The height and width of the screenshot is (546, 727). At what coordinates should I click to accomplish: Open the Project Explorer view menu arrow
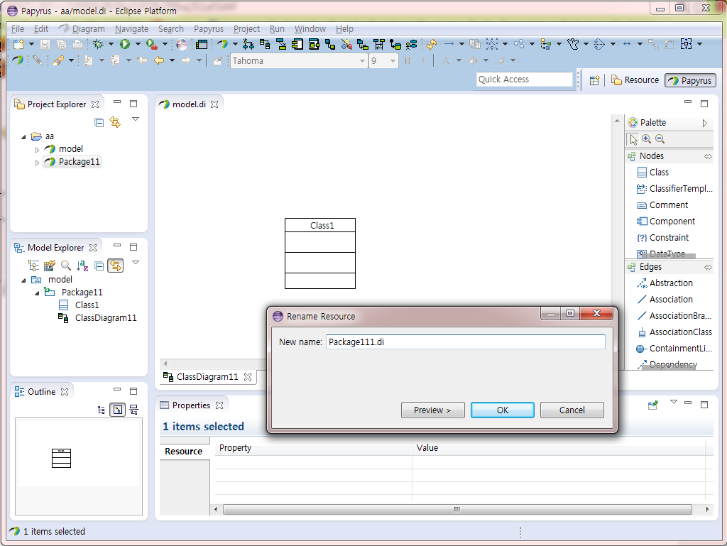click(136, 119)
